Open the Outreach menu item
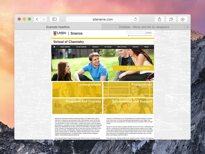This screenshot has height=154, width=205. click(x=135, y=47)
